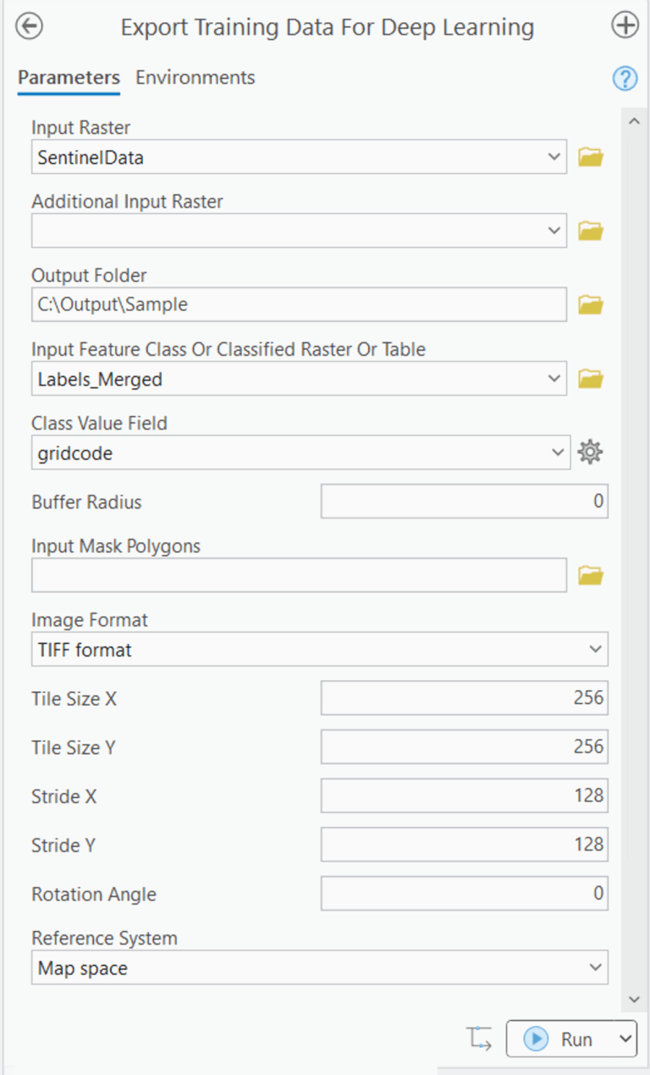
Task: Select the Parameters tab
Action: pyautogui.click(x=68, y=77)
